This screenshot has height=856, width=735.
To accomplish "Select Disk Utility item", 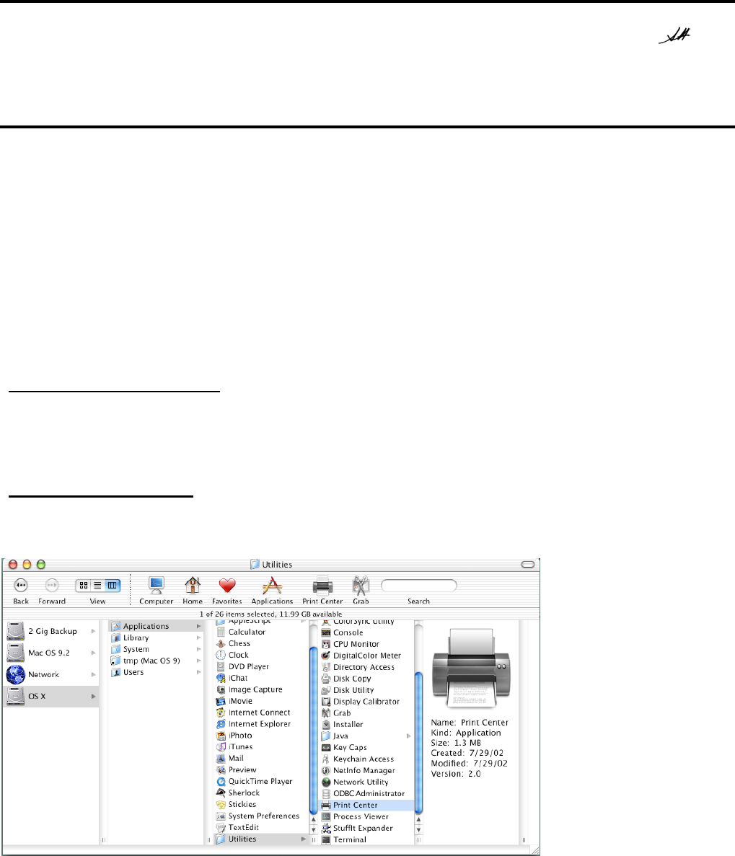I will coord(366,690).
